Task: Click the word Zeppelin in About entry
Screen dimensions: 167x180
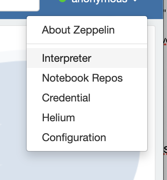Action: click(x=94, y=30)
